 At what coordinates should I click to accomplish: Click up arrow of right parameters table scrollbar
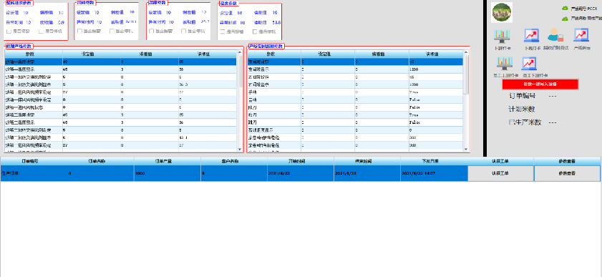pos(466,53)
